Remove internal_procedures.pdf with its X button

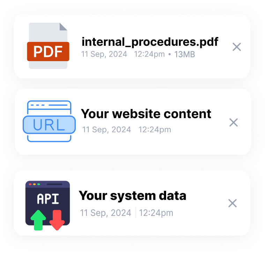(237, 47)
